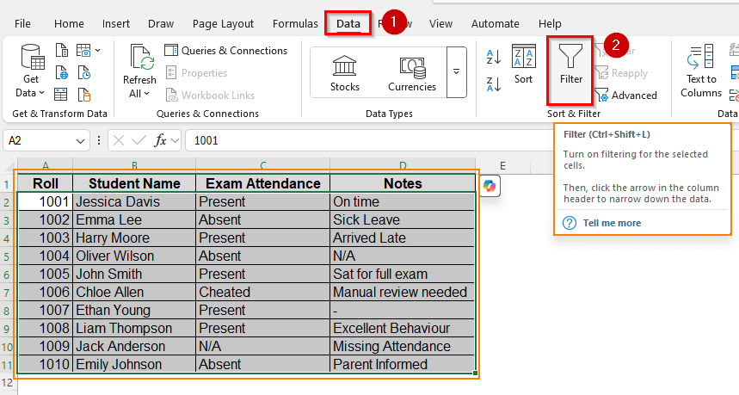The height and width of the screenshot is (395, 739).
Task: Click the Insert Function fx button
Action: pos(160,140)
